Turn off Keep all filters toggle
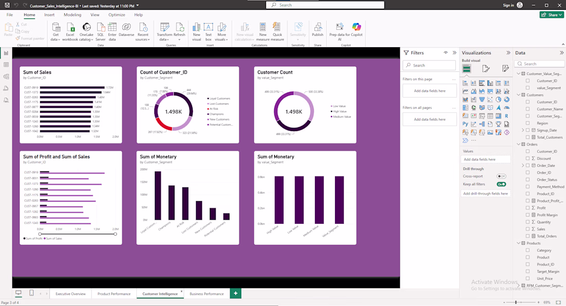 tap(501, 184)
